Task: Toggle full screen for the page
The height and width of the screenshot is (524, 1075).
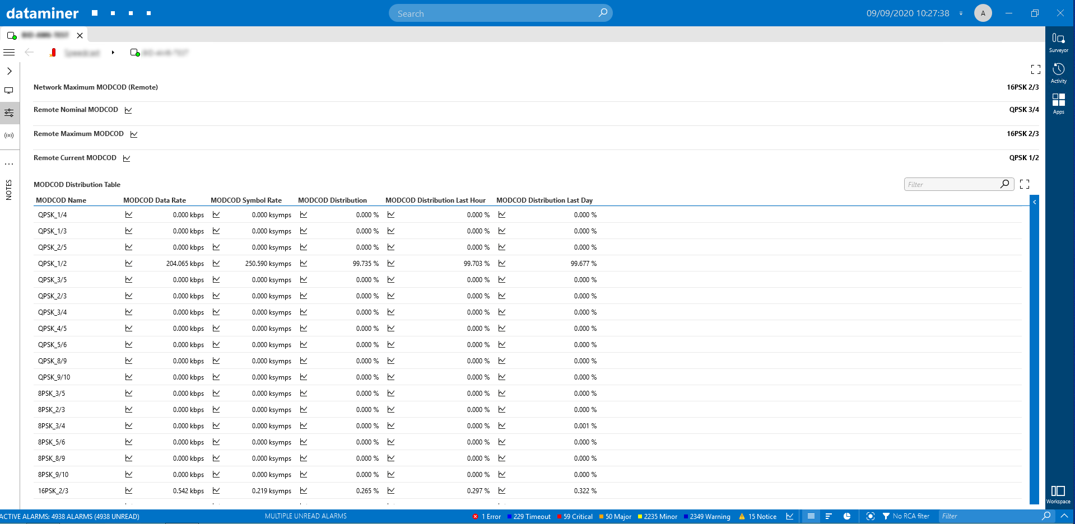Action: tap(1036, 69)
